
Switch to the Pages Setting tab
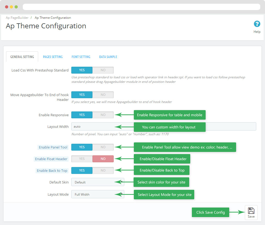pos(53,57)
